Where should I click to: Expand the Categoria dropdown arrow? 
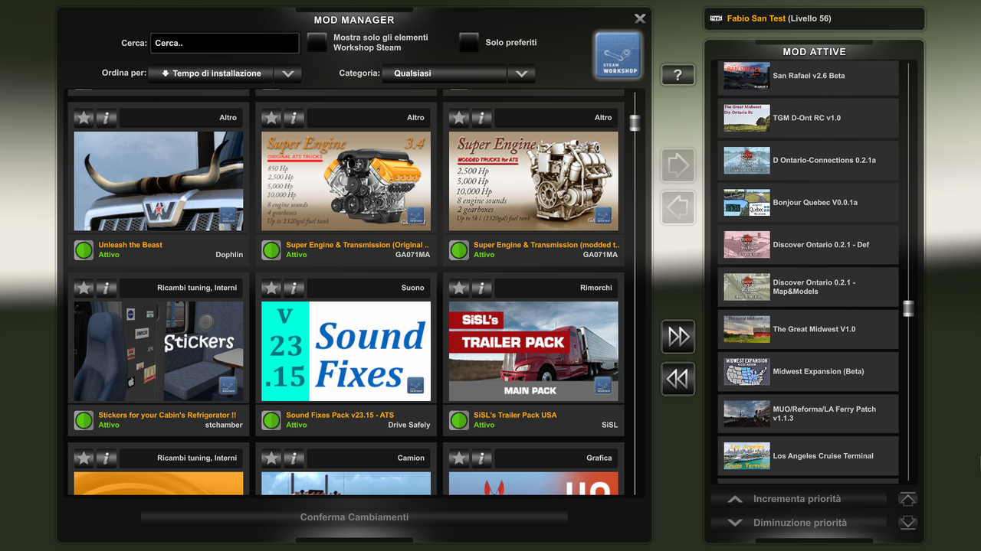pos(521,73)
